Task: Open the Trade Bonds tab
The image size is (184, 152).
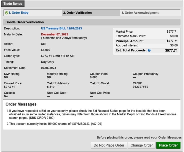Action: pyautogui.click(x=13, y=4)
